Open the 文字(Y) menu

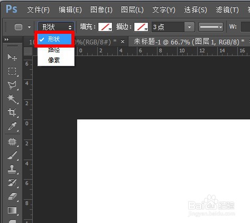pyautogui.click(x=164, y=10)
